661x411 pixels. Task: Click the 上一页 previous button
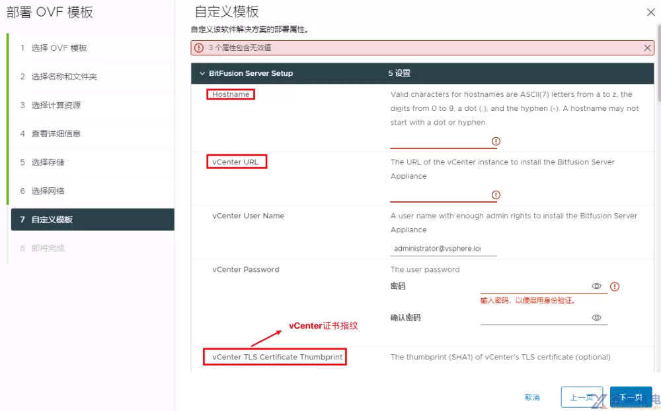pos(582,397)
